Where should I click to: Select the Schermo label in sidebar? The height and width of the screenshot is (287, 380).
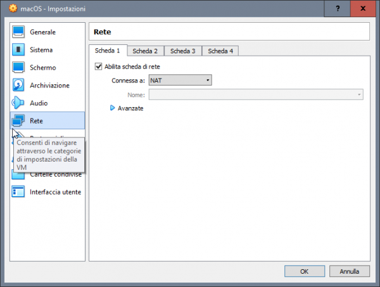coord(43,67)
